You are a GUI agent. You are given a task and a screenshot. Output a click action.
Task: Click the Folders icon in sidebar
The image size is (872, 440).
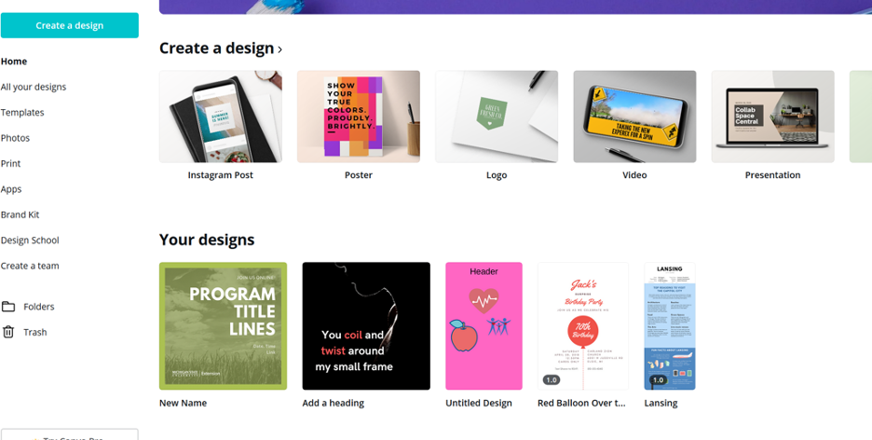point(8,307)
